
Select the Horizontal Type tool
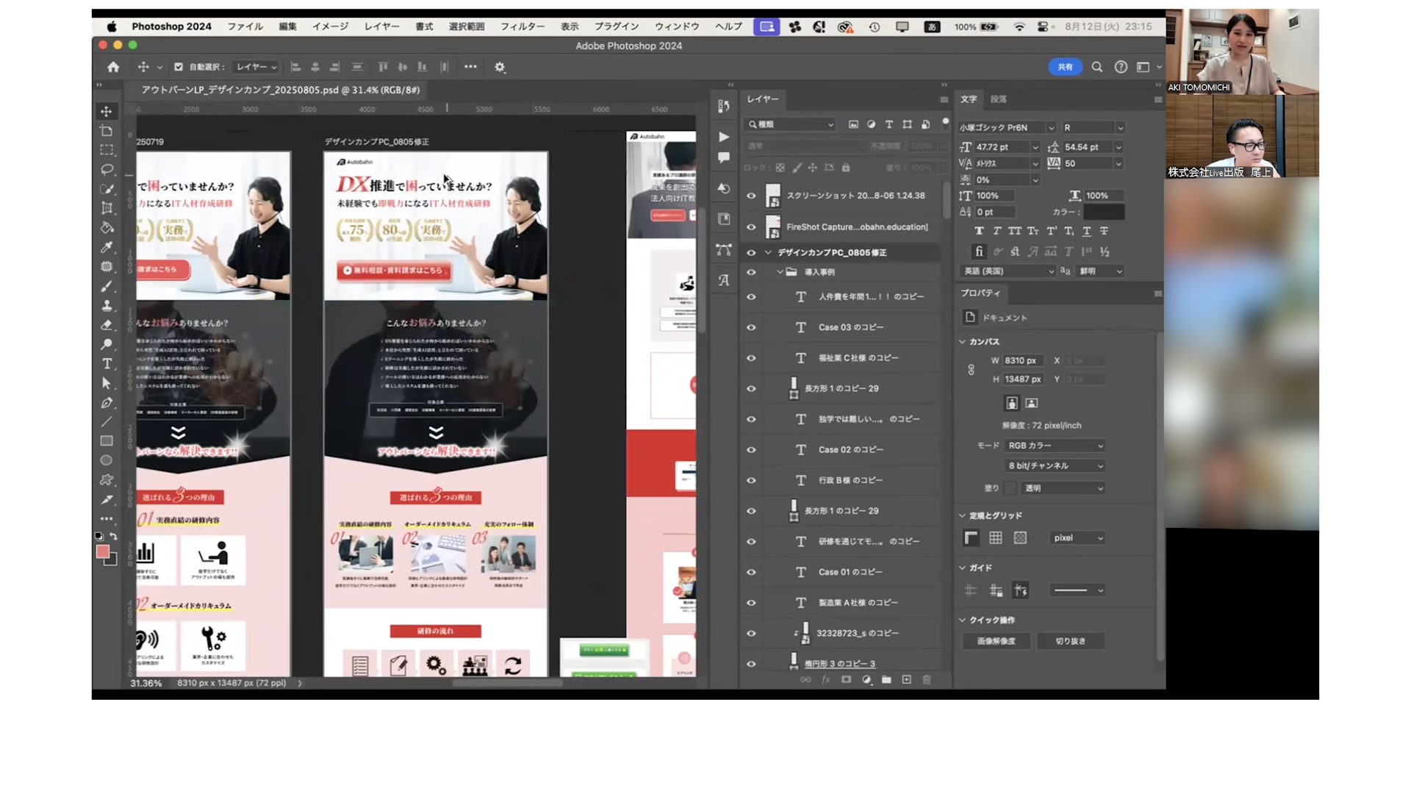[x=107, y=364]
